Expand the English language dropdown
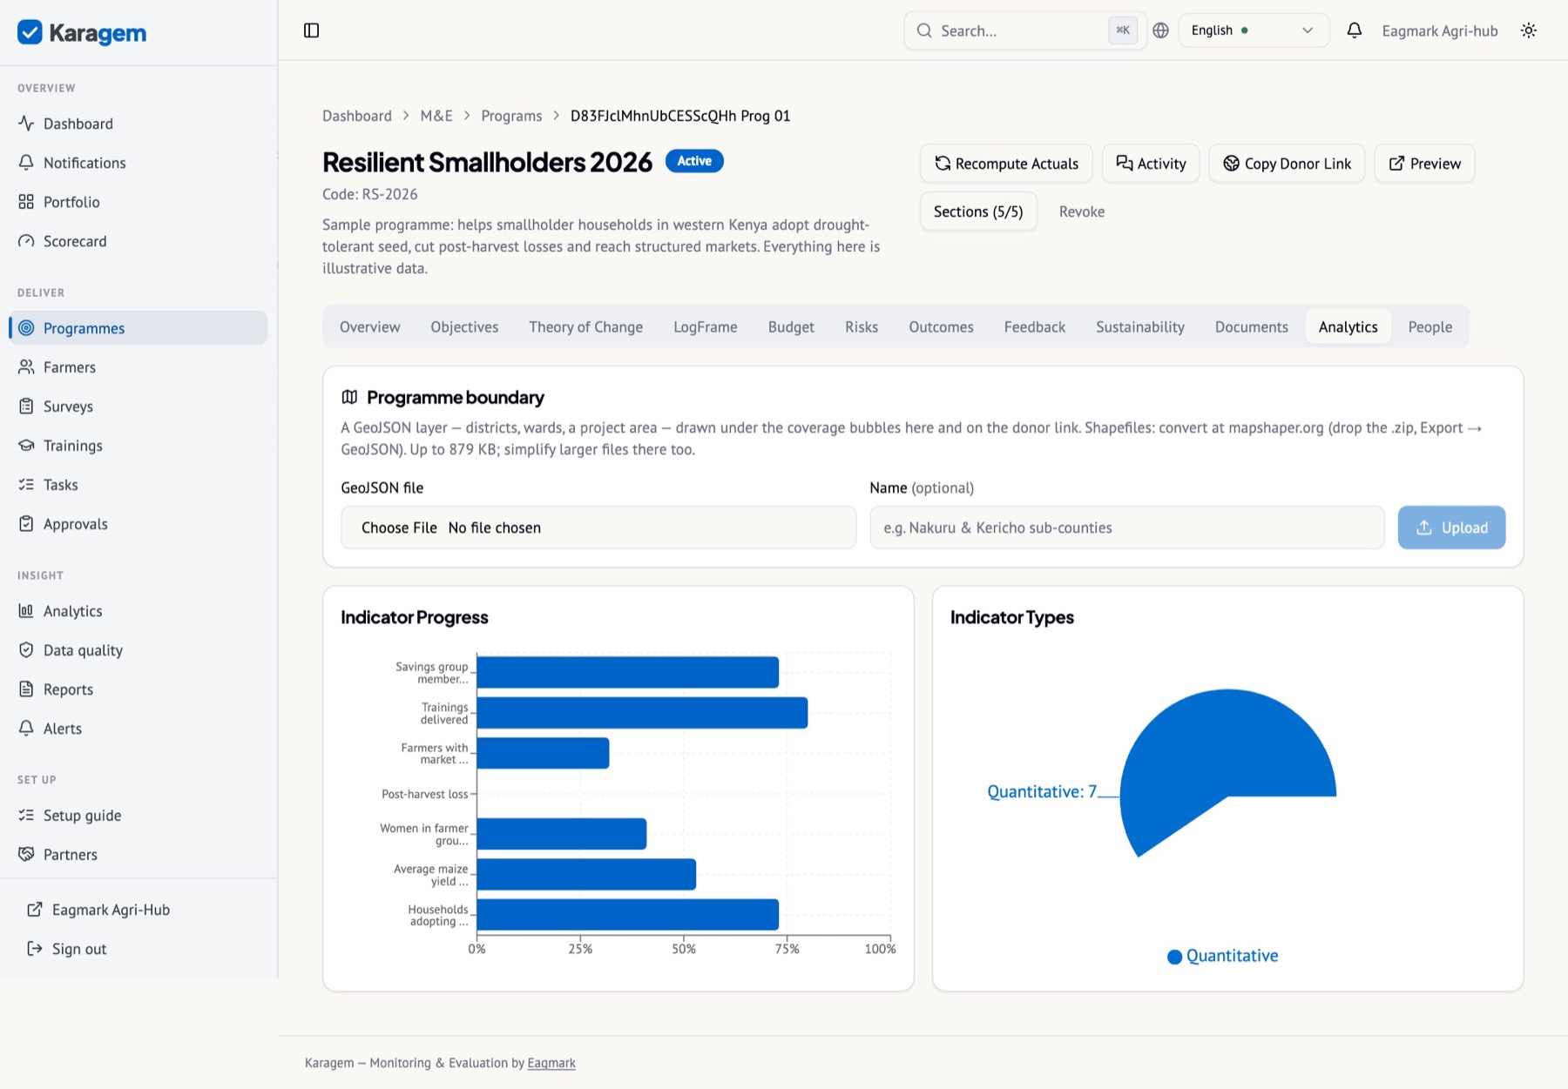 [x=1254, y=30]
